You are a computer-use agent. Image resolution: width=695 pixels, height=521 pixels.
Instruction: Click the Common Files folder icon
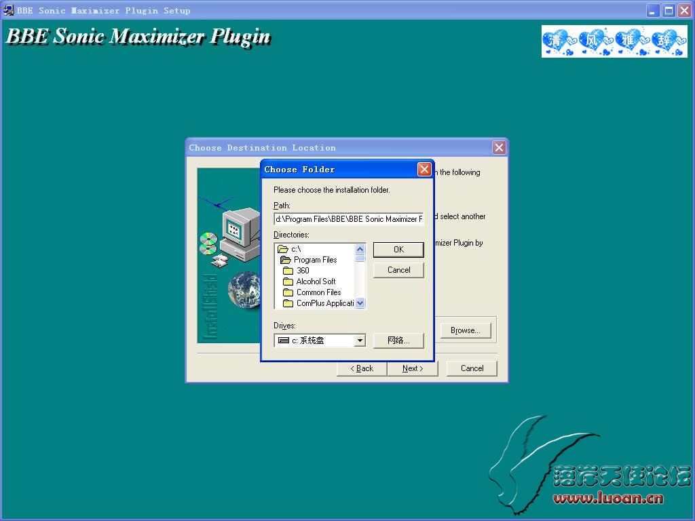click(x=288, y=292)
